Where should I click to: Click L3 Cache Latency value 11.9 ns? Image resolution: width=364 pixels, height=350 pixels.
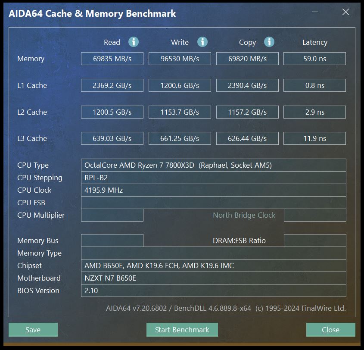click(x=314, y=138)
